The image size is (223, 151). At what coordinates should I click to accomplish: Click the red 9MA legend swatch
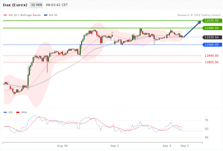18,112
